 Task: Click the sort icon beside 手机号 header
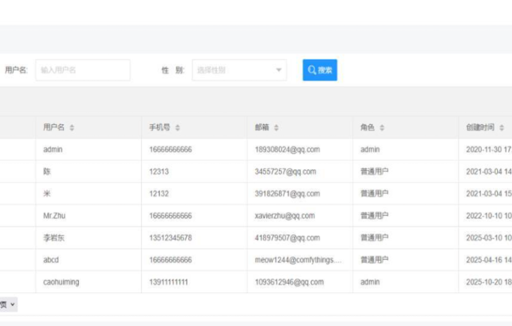(177, 128)
